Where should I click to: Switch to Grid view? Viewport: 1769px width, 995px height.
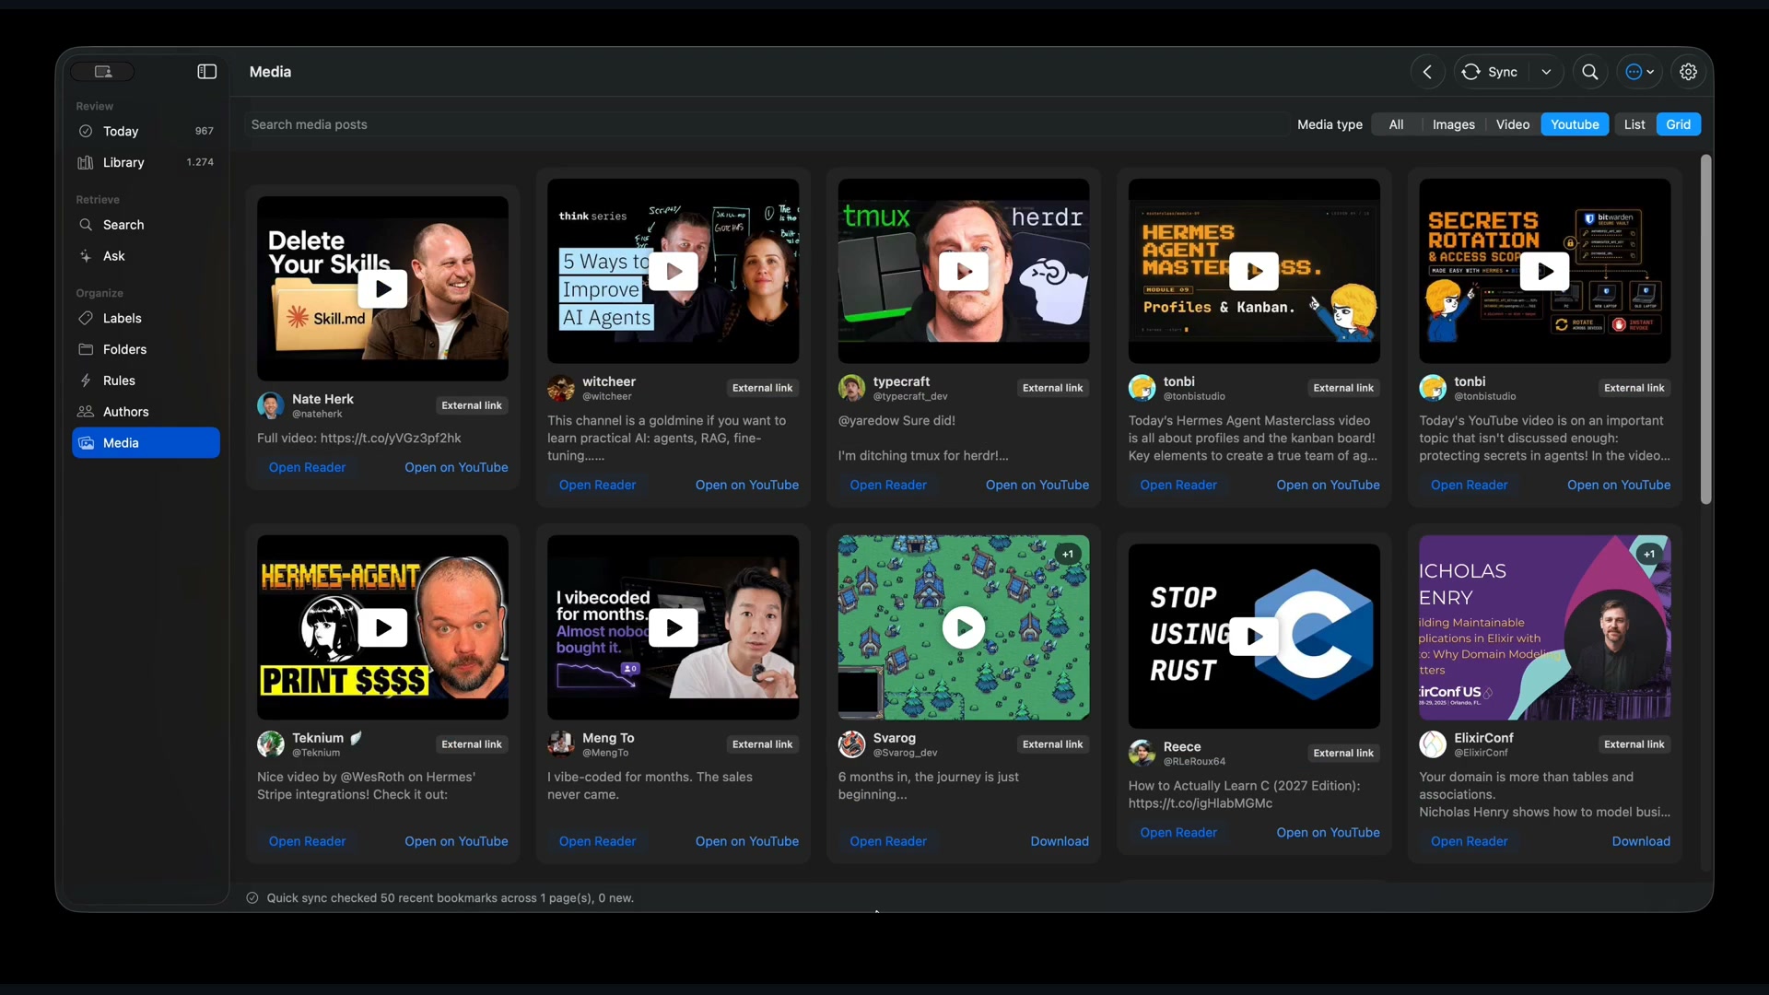1678,124
